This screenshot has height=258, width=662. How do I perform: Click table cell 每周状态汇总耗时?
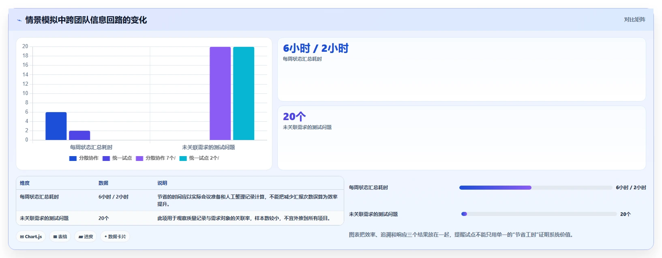tap(39, 197)
